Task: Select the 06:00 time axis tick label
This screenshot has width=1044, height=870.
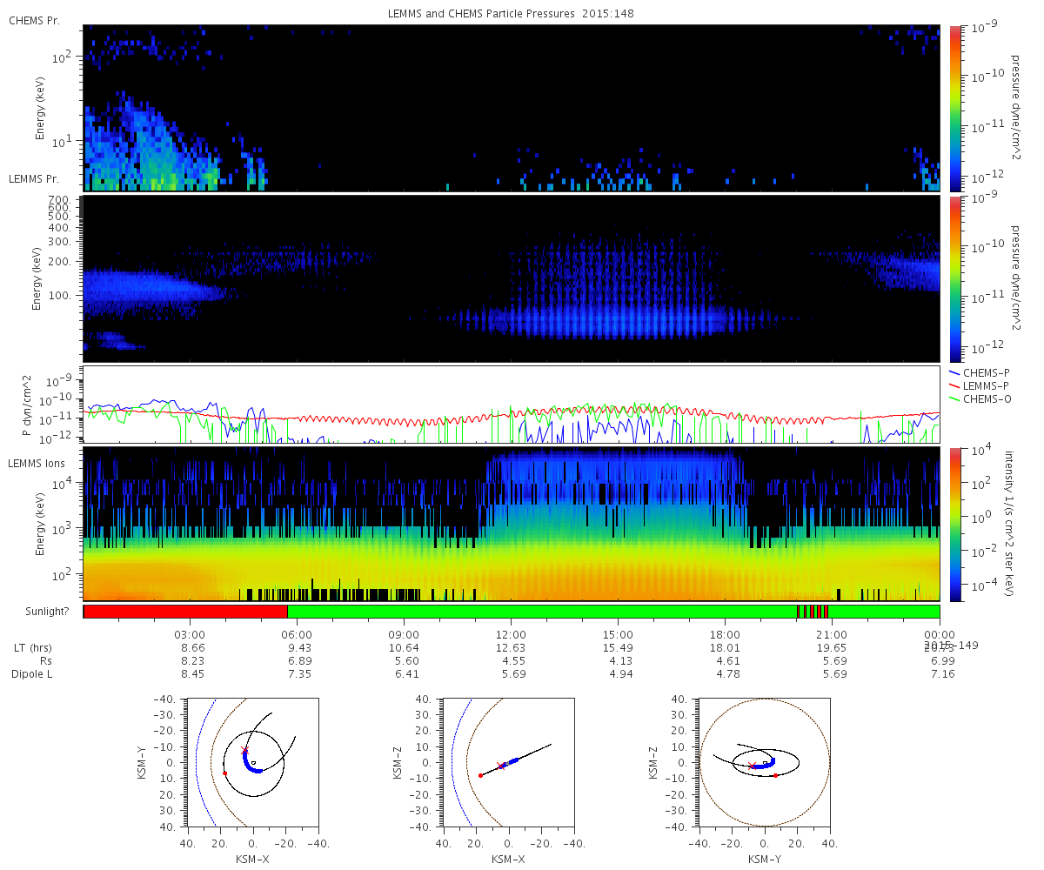Action: [x=297, y=634]
